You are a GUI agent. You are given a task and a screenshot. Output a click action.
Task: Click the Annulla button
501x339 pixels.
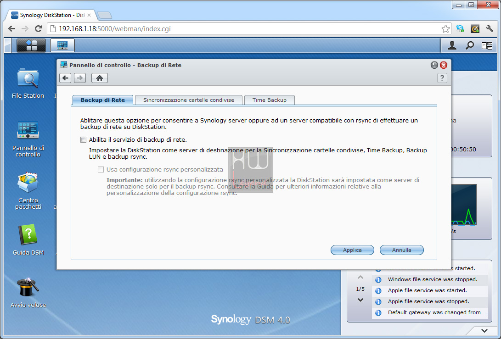[x=402, y=250]
